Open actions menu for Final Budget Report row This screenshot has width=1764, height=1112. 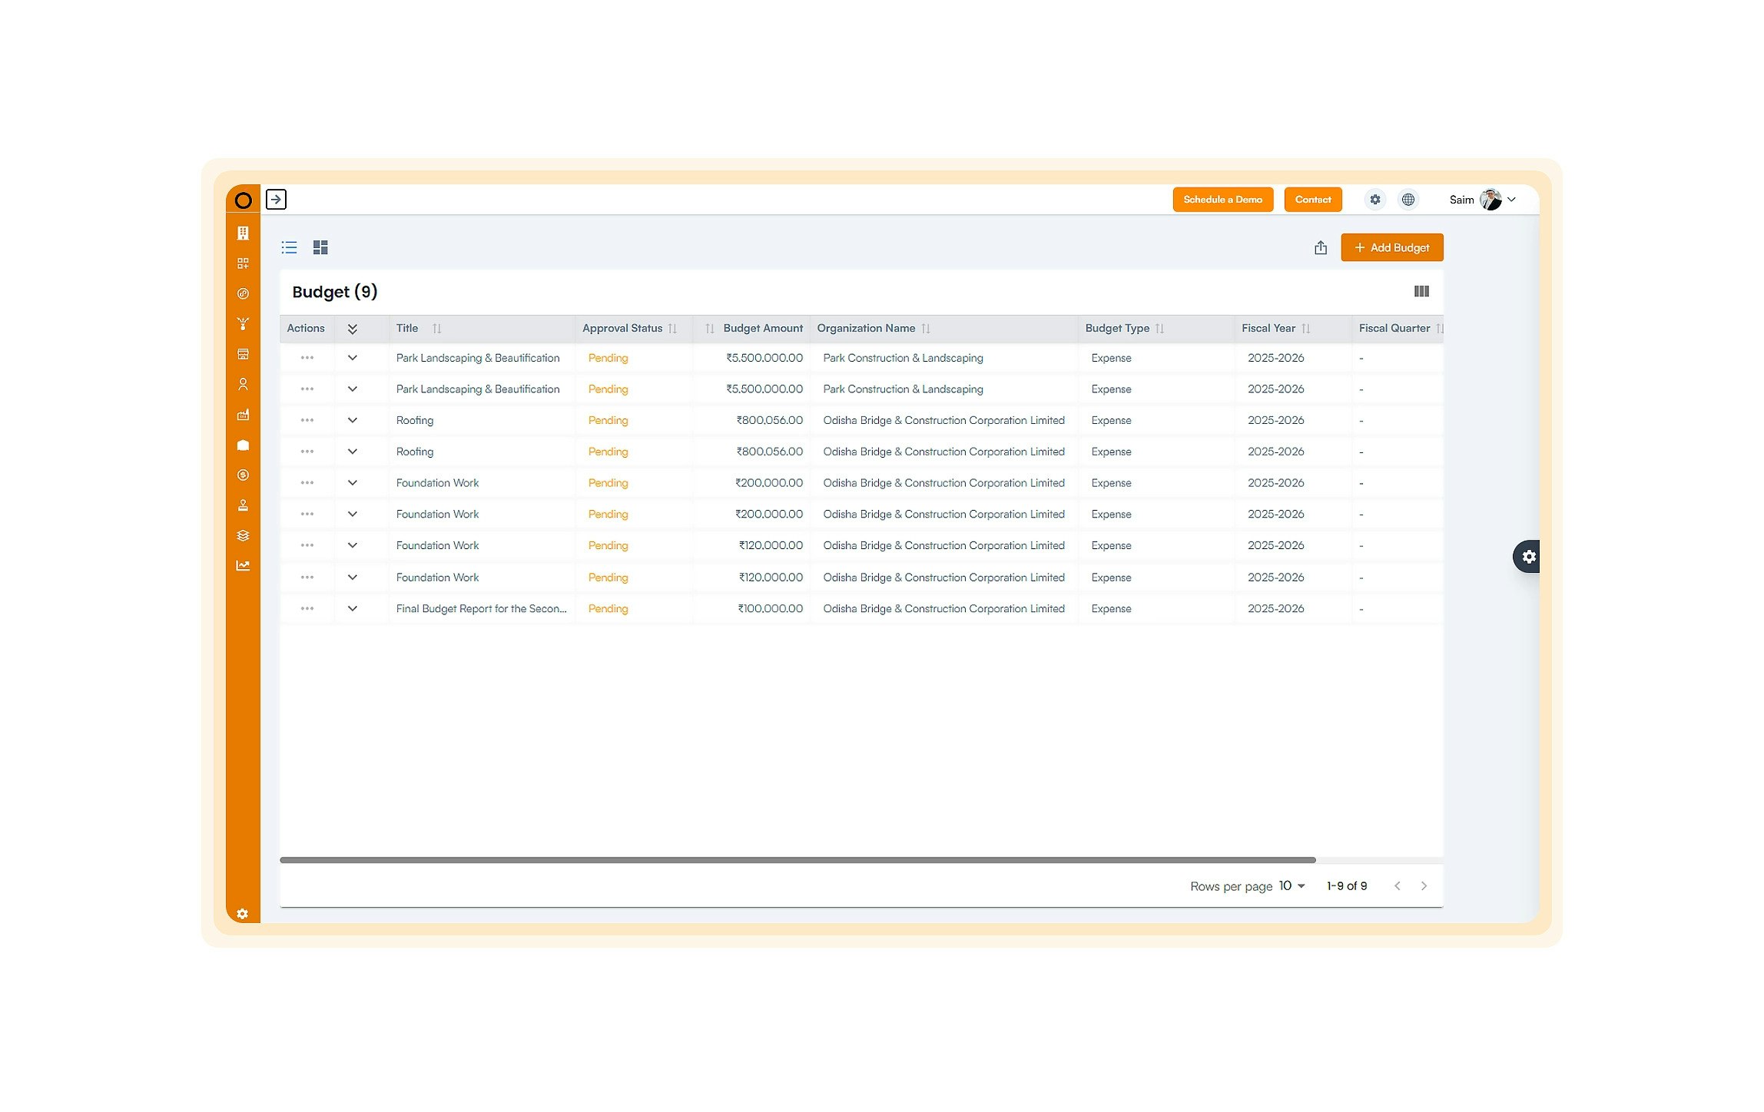307,608
